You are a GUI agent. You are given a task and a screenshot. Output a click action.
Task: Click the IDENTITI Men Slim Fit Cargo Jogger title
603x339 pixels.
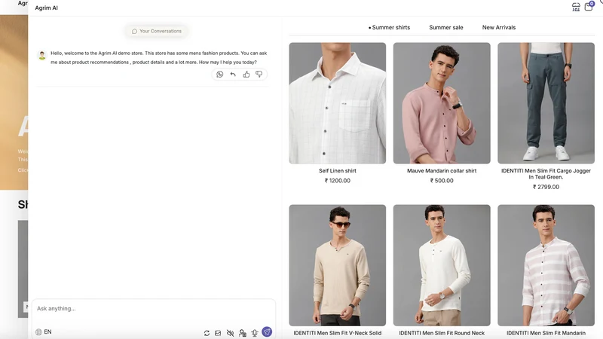coord(546,174)
